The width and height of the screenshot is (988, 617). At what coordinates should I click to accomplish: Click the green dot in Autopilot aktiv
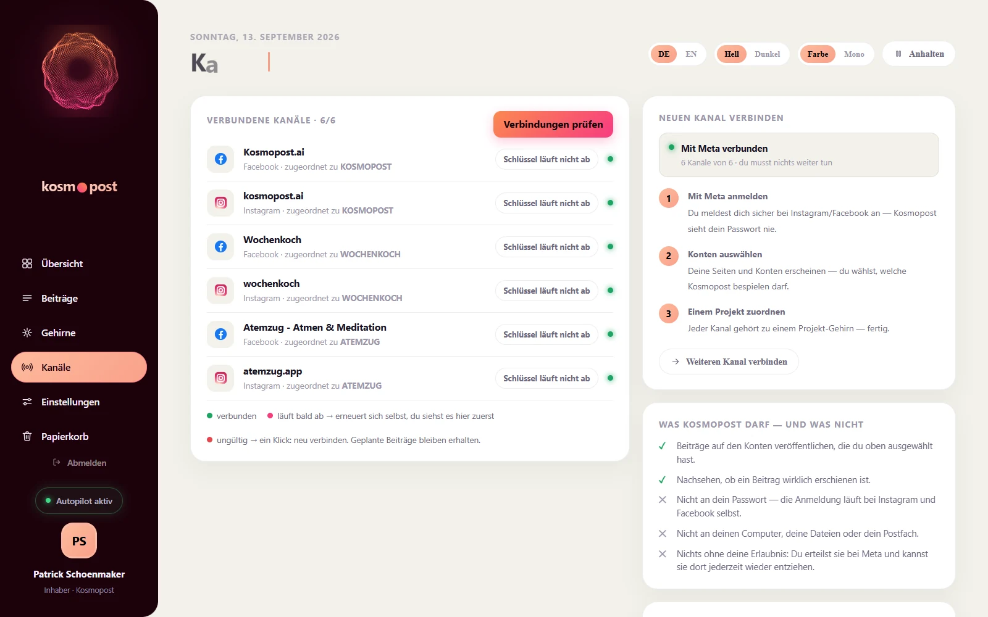click(x=48, y=500)
